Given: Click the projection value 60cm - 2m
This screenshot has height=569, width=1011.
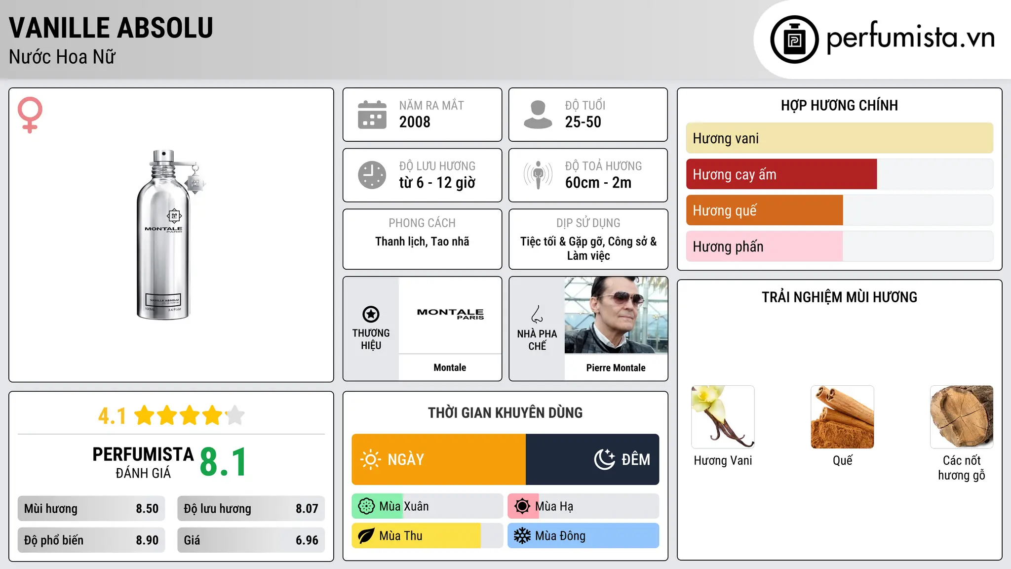Looking at the screenshot, I should coord(598,183).
